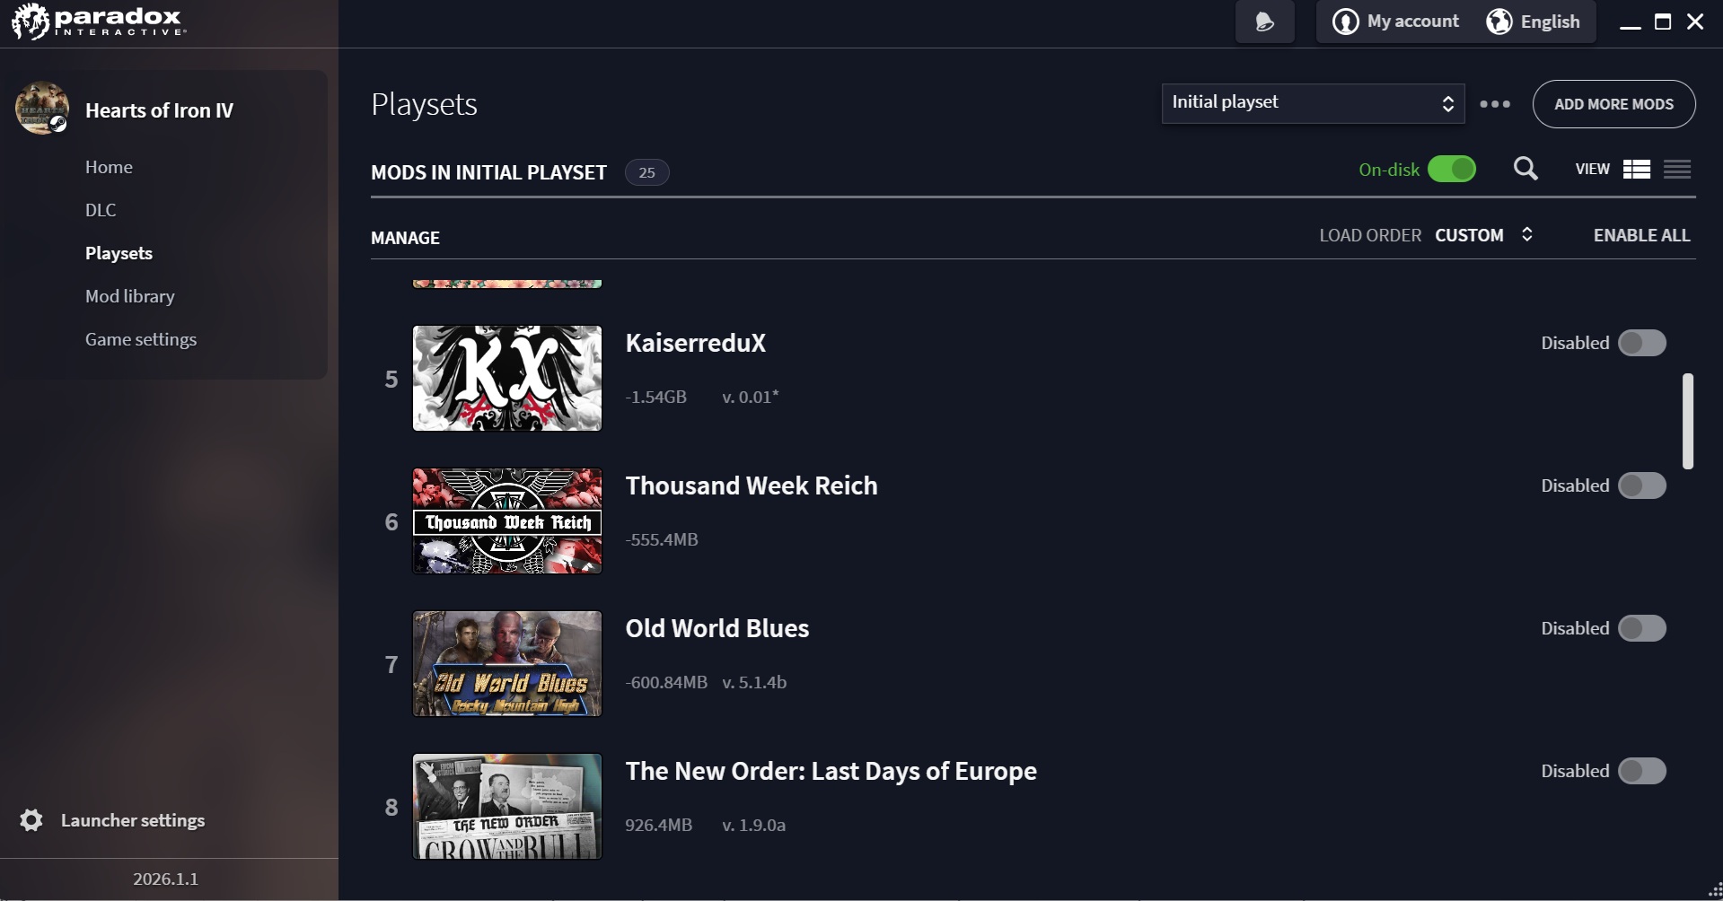Screen dimensions: 1723x901
Task: Enable the Old World Blues toggle
Action: point(1642,628)
